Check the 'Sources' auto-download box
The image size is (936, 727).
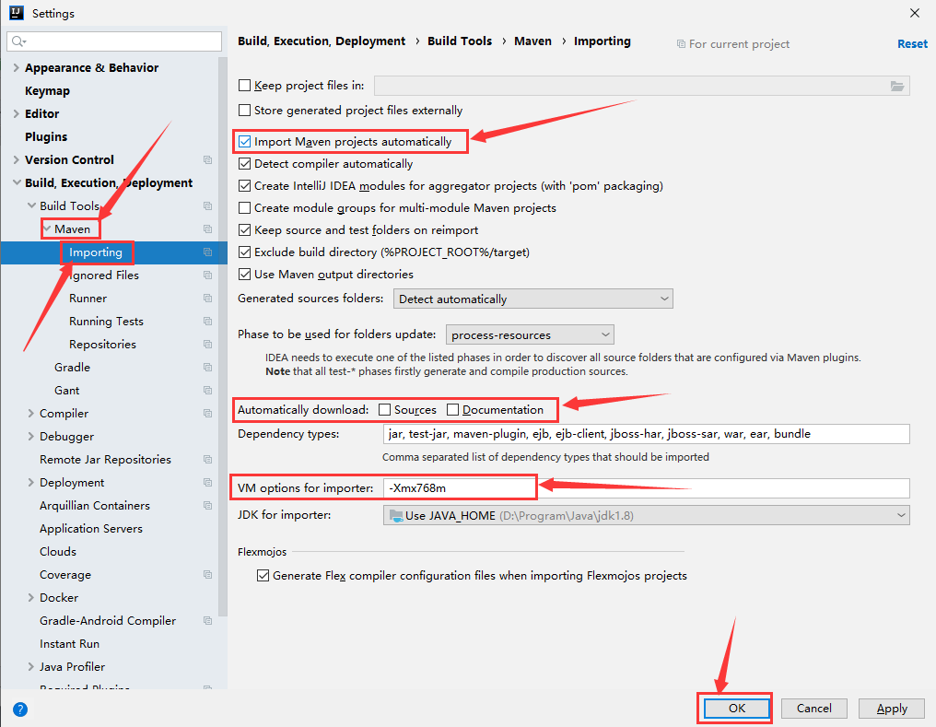point(384,409)
